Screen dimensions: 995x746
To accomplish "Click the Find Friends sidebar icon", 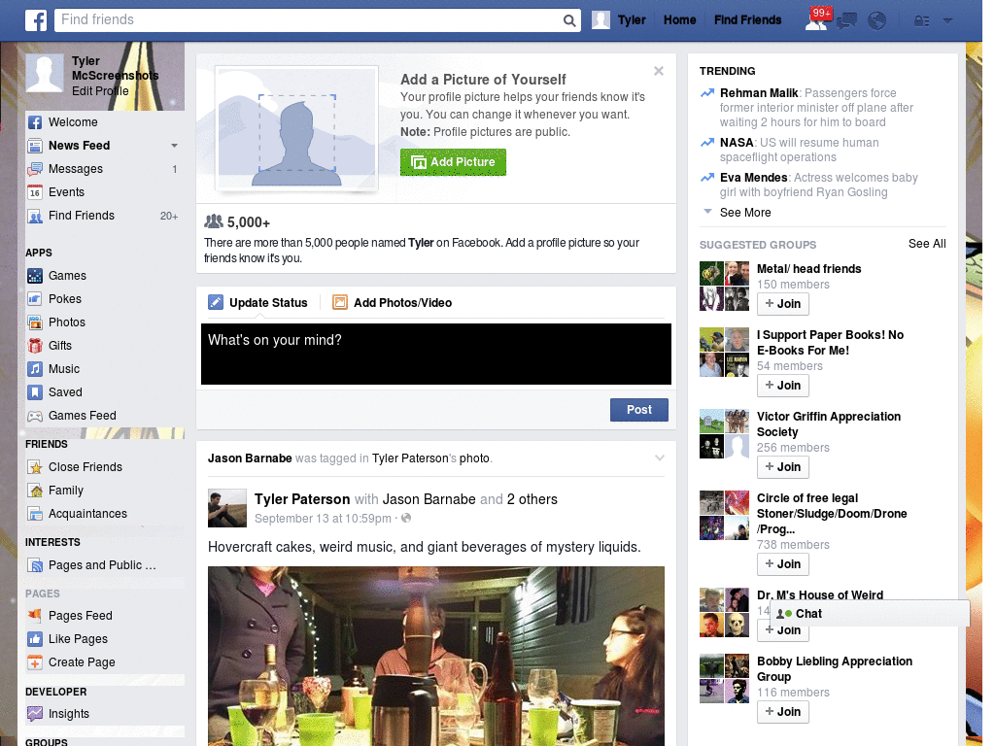I will pos(35,216).
